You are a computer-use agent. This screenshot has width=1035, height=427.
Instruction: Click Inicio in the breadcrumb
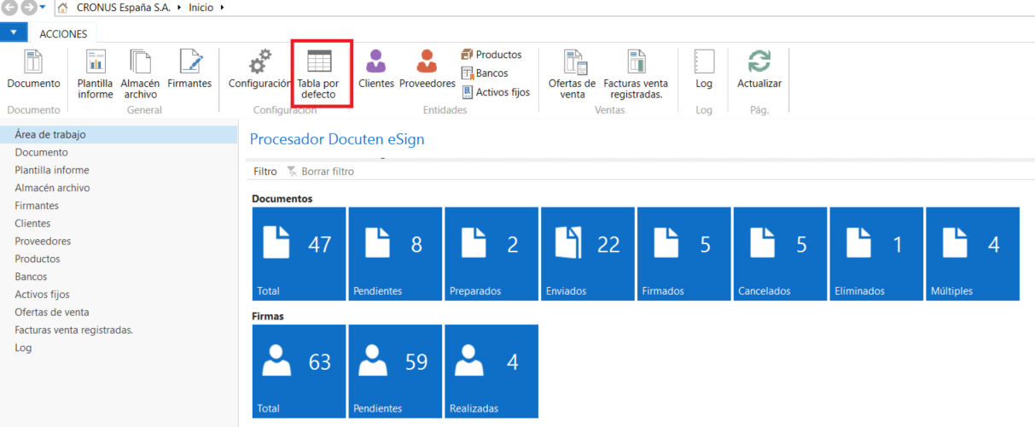201,8
